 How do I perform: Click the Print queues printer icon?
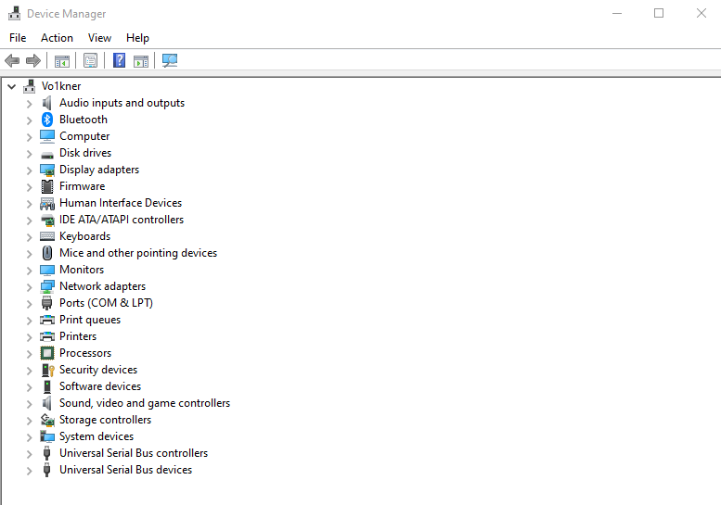click(x=47, y=320)
